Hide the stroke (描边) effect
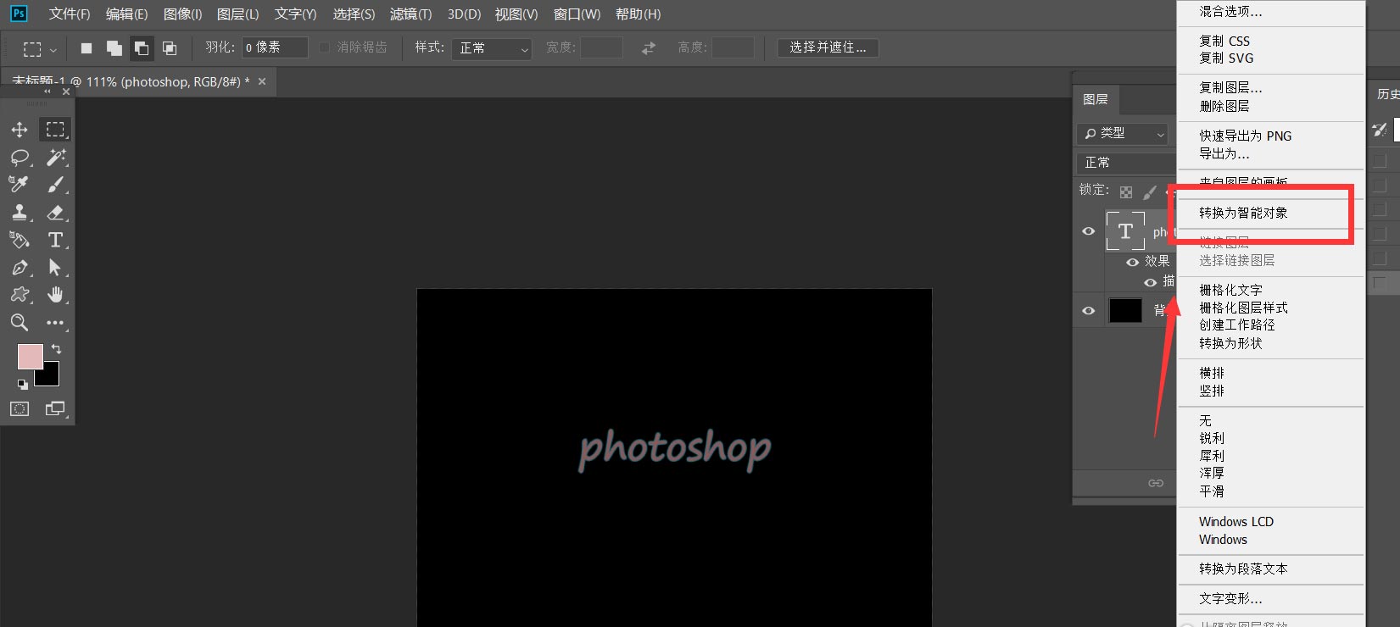Image resolution: width=1400 pixels, height=627 pixels. pos(1151,282)
